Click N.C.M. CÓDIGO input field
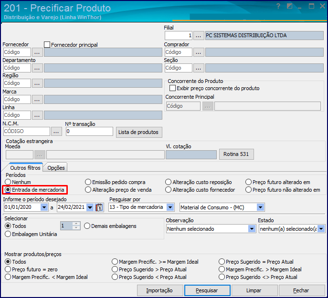Image resolution: width=328 pixels, height=298 pixels. click(x=27, y=132)
